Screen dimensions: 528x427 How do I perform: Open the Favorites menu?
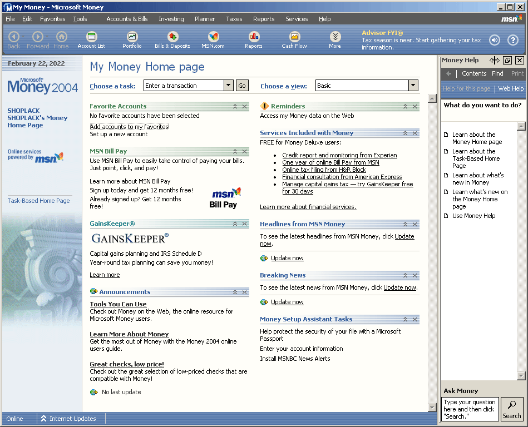(52, 19)
